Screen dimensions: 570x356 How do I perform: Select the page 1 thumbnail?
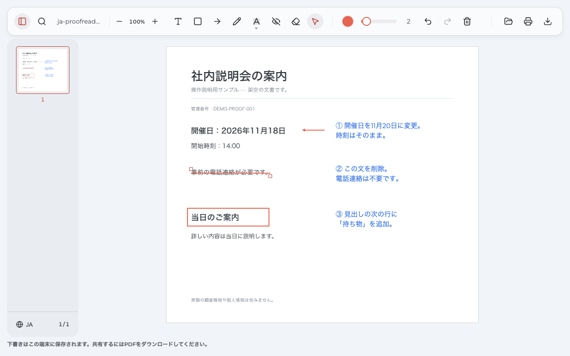click(x=43, y=70)
